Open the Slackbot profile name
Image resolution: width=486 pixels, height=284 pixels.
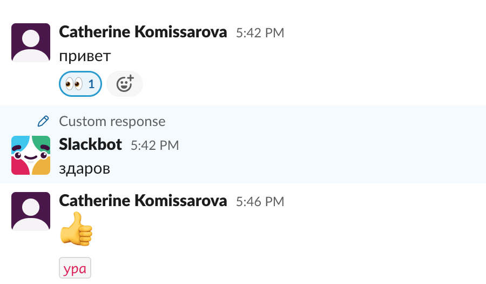coord(90,144)
